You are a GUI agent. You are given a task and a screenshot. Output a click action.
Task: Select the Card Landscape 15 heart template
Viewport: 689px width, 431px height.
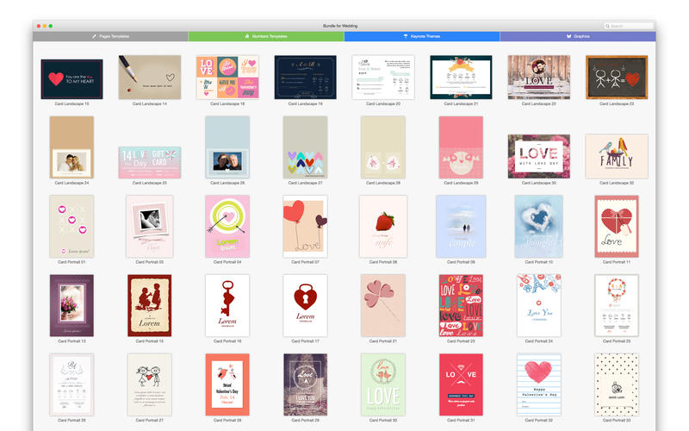pos(71,79)
